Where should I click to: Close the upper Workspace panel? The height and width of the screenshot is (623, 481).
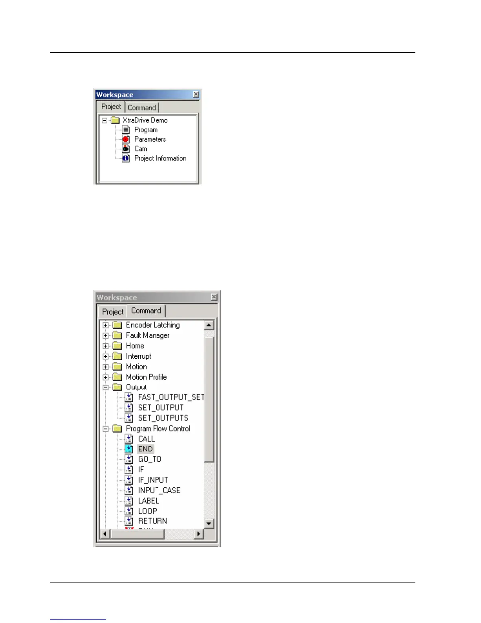pyautogui.click(x=196, y=94)
